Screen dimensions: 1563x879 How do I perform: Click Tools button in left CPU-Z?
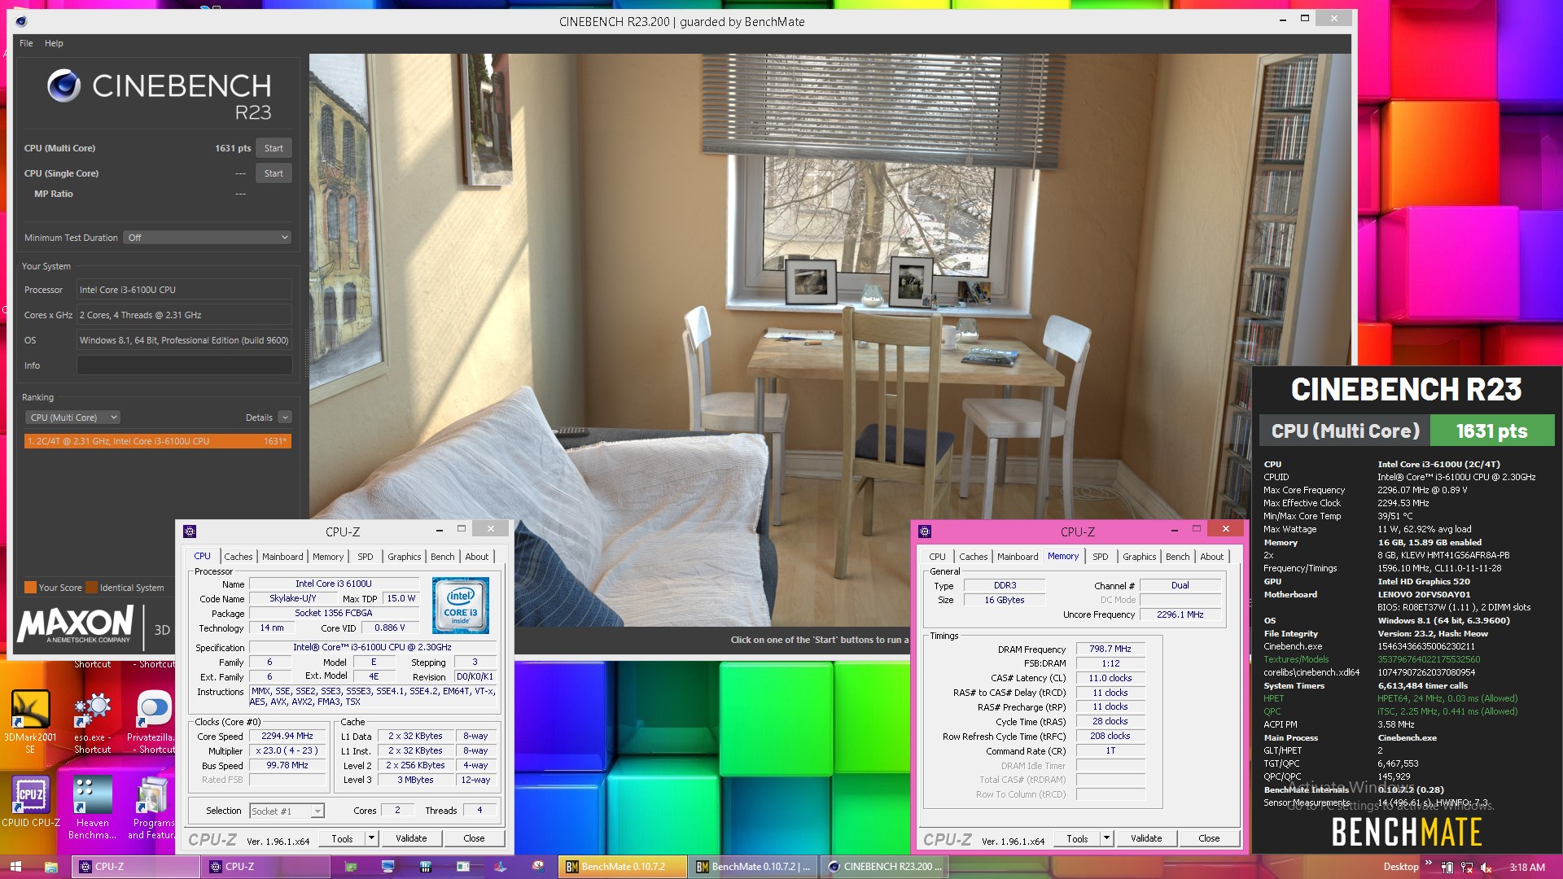tap(342, 838)
